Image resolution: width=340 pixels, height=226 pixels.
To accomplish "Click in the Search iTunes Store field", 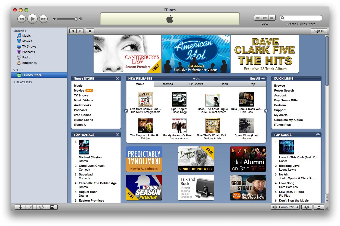I will (x=301, y=18).
